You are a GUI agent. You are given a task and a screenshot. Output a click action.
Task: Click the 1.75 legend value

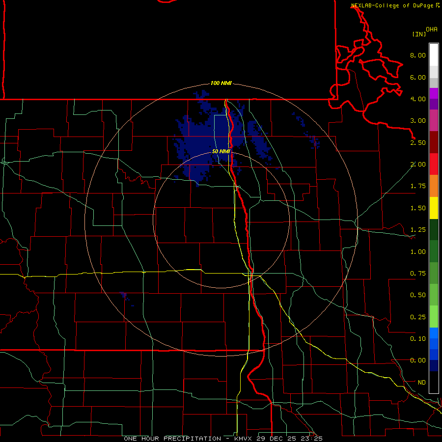click(x=418, y=186)
